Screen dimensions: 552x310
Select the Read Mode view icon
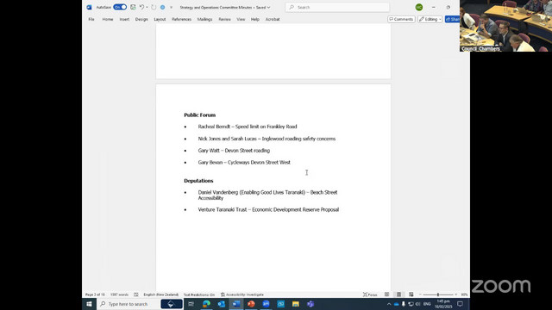click(387, 294)
